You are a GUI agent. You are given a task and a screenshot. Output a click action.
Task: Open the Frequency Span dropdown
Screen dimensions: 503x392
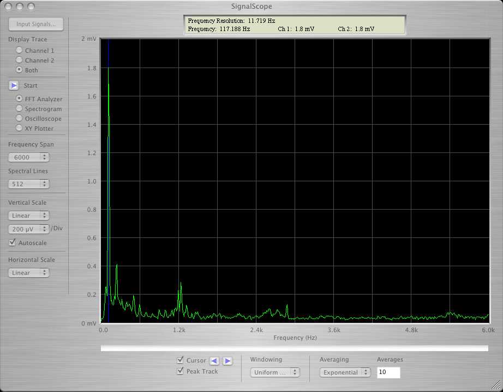pyautogui.click(x=28, y=157)
